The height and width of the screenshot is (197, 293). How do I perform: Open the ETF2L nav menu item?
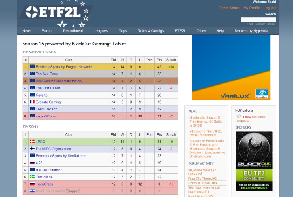[180, 31]
